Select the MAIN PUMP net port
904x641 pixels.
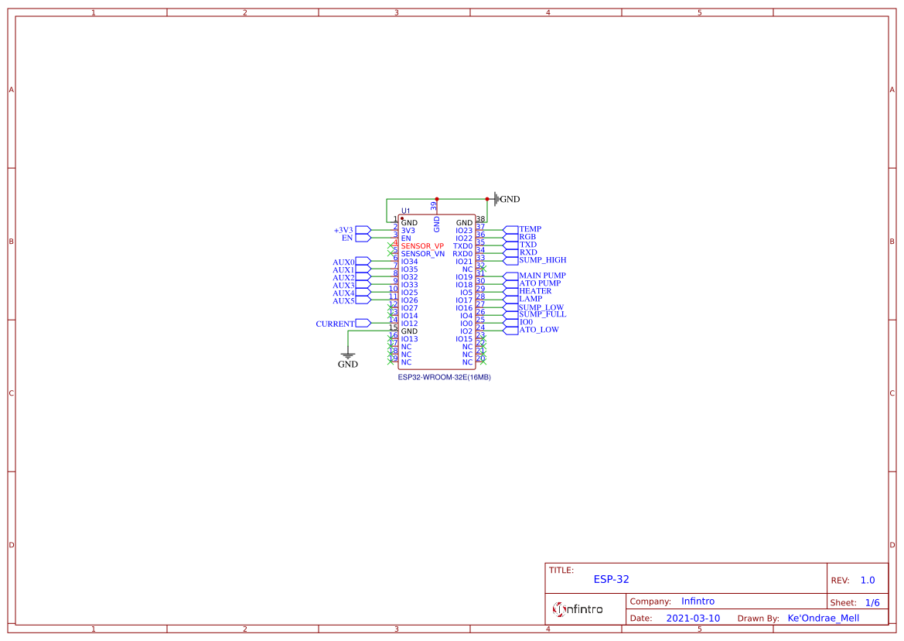(510, 276)
